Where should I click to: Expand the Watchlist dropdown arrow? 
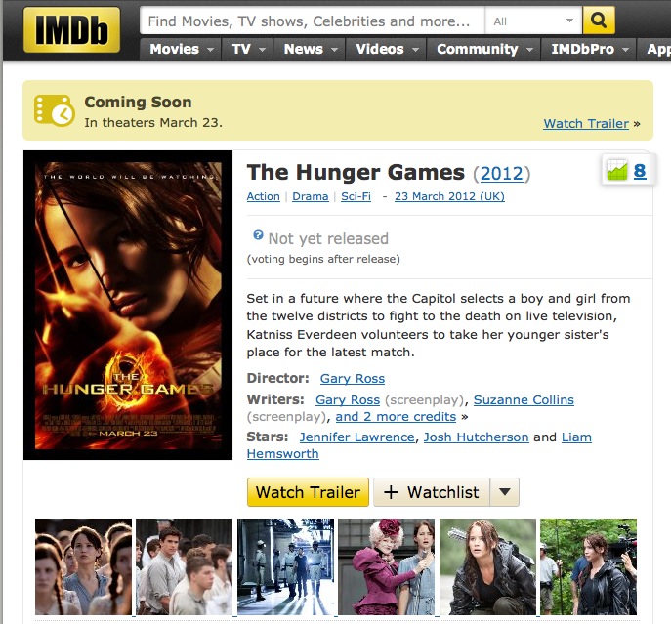coord(505,492)
